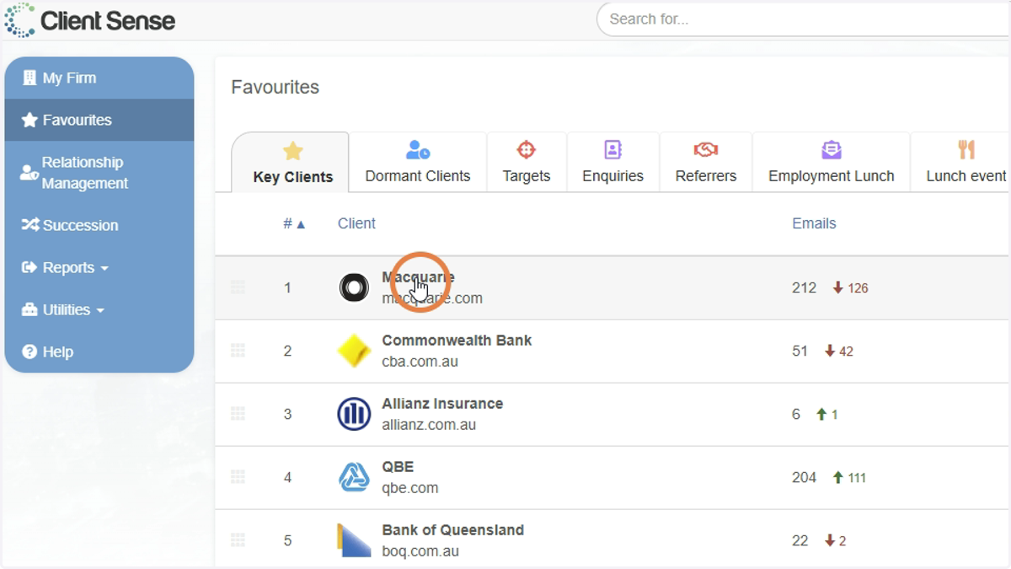Viewport: 1011px width, 569px height.
Task: Click the Allianz Insurance logo
Action: (354, 414)
